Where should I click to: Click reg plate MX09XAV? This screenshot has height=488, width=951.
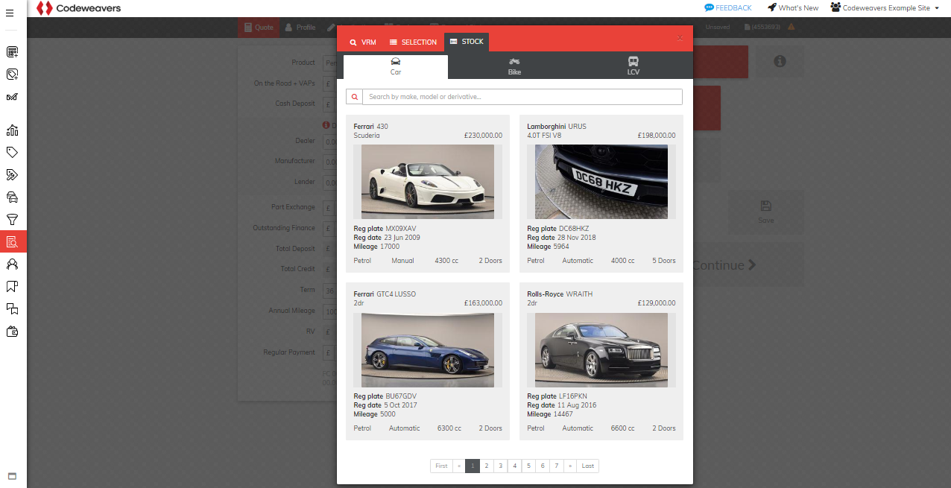[x=401, y=229]
